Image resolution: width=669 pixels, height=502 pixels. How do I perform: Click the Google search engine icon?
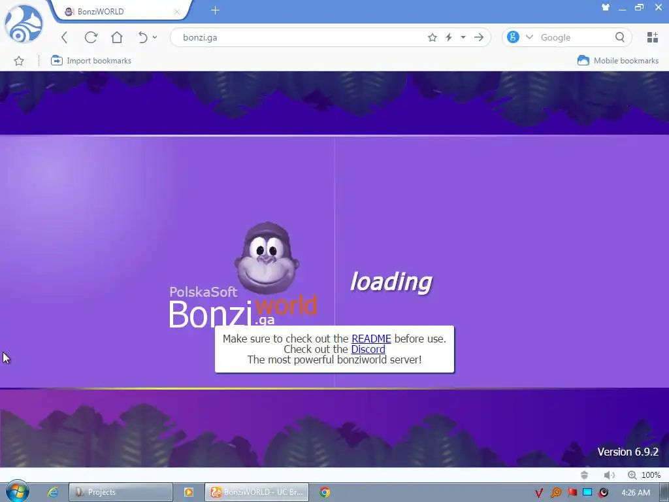(x=513, y=37)
